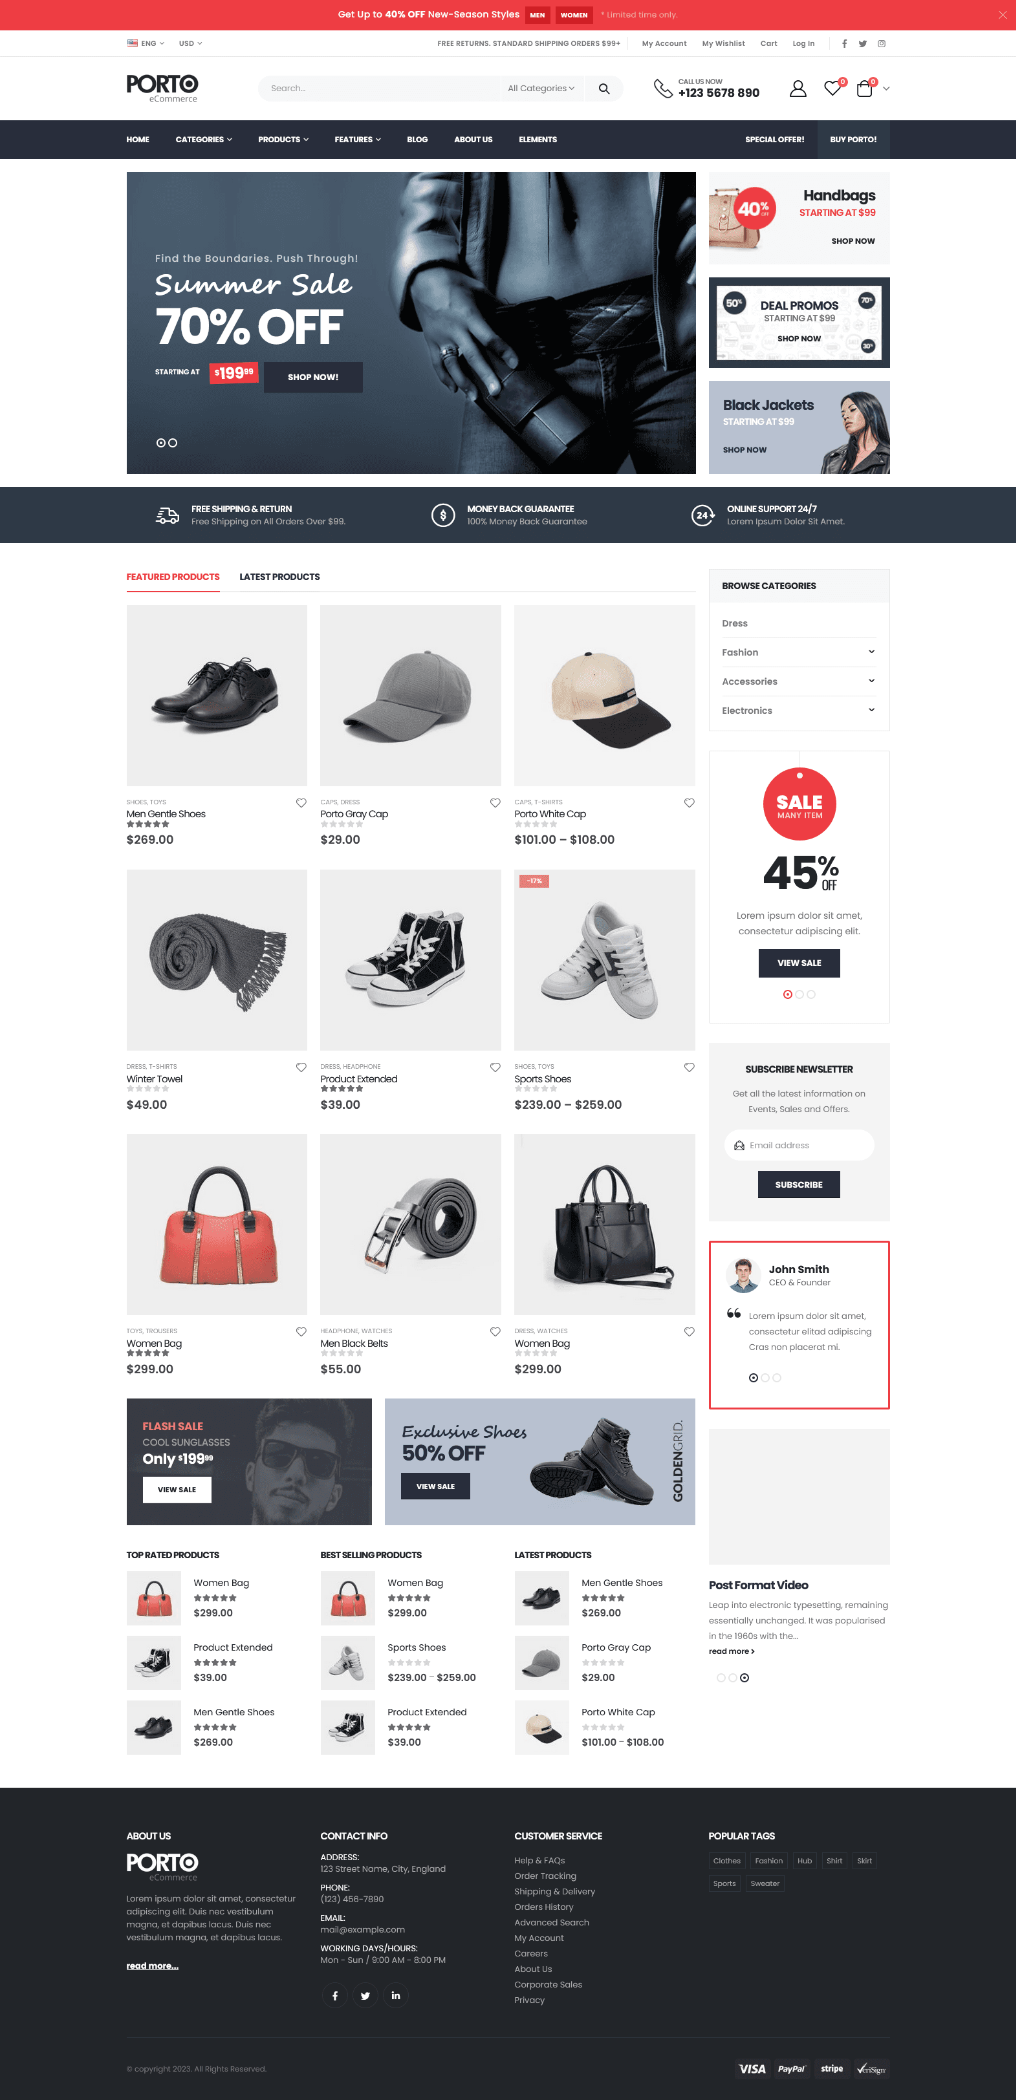Select third testimonial carousel dot
This screenshot has width=1022, height=2100.
pos(781,1385)
